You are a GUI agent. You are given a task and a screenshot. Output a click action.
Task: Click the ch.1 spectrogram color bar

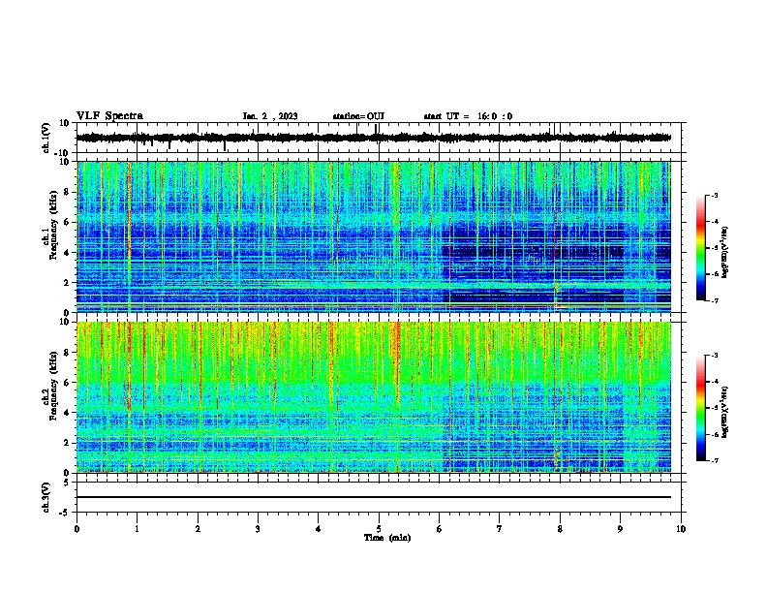point(700,248)
